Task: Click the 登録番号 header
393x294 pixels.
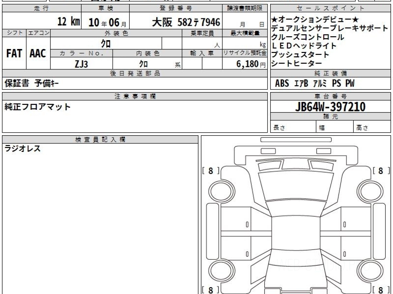Action: tap(176, 8)
